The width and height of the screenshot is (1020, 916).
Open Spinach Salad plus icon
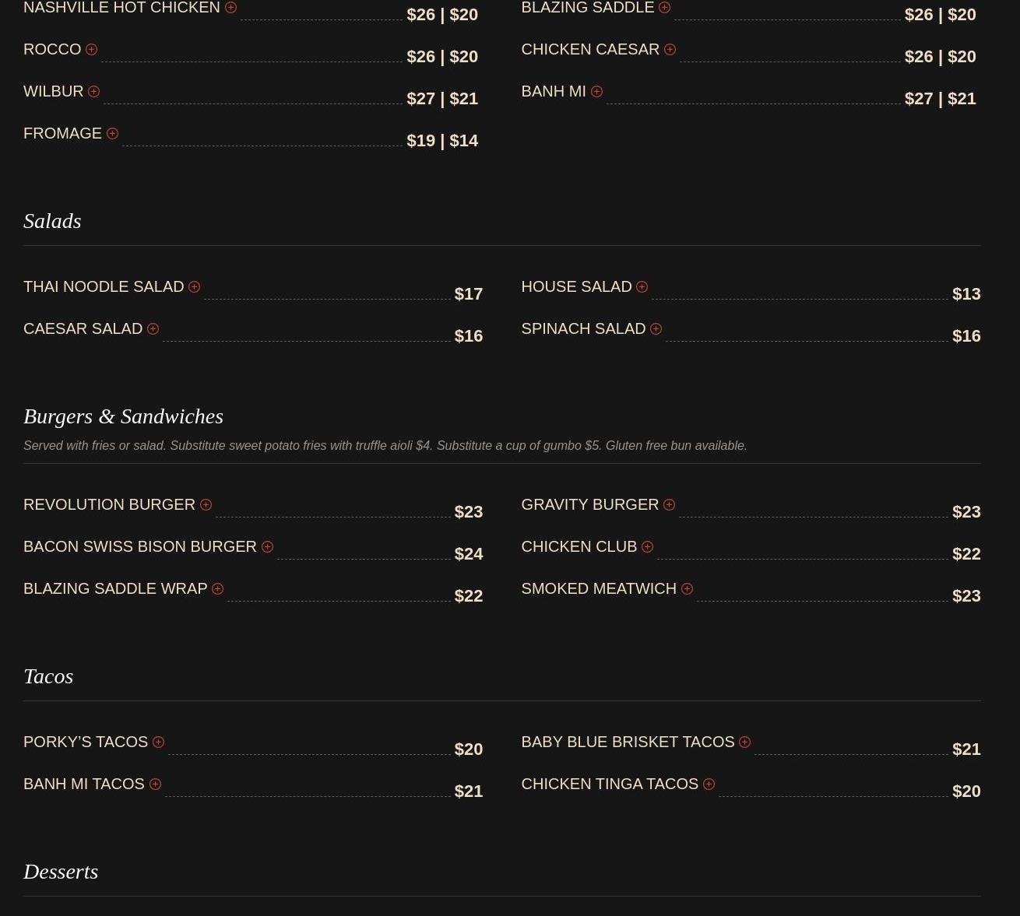click(656, 329)
